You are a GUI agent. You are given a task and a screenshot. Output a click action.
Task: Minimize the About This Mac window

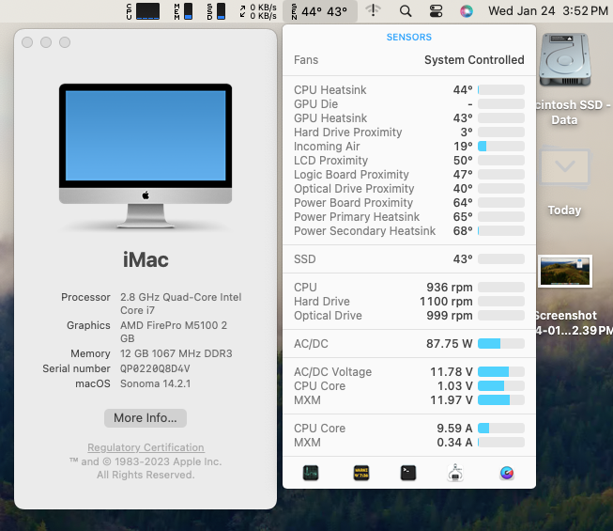tap(46, 42)
